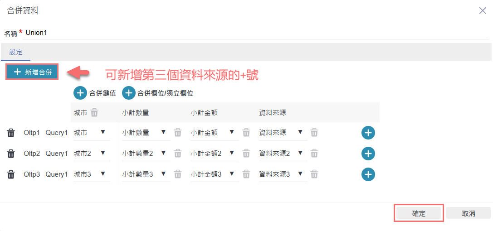
Task: Click the plus icon at end of Oltp3 row
Action: [368, 174]
